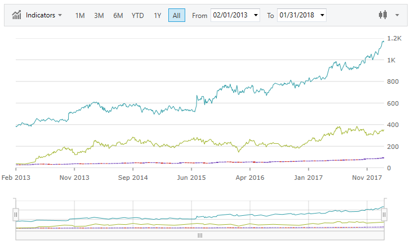Select the 3M time range
Screen dimensions: 411x245
[x=99, y=15]
